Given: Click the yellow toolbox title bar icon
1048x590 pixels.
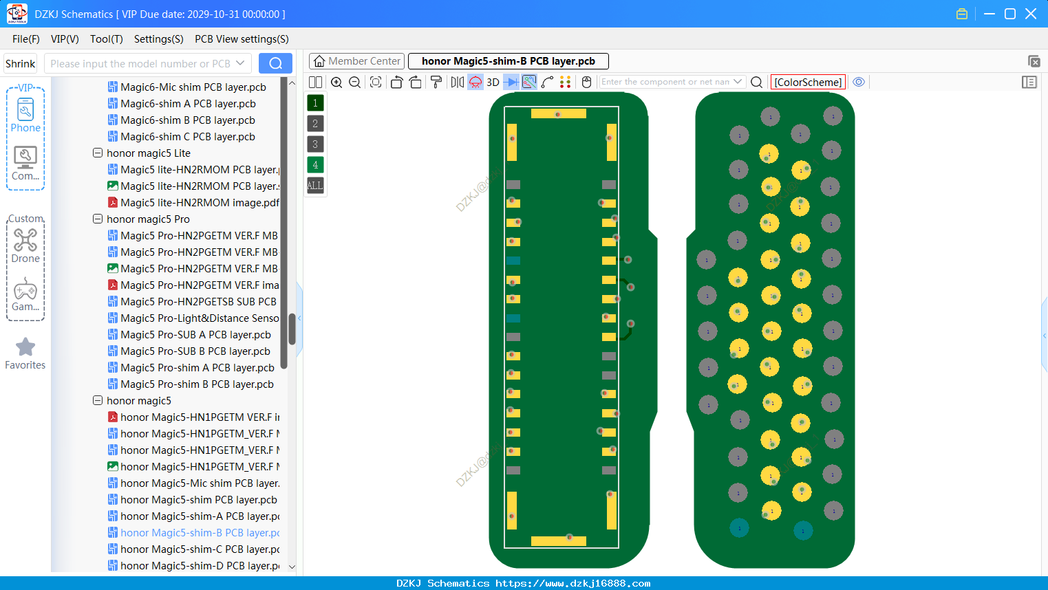Looking at the screenshot, I should [962, 14].
